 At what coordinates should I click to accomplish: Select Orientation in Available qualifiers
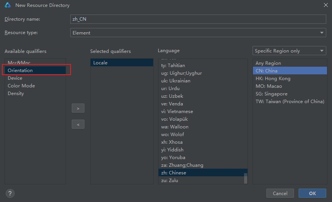[20, 71]
